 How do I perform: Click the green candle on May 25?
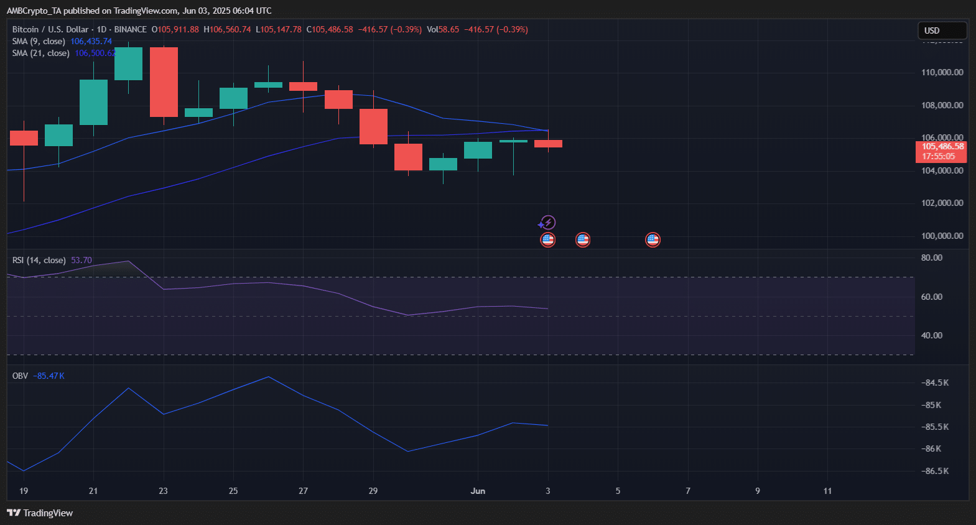[233, 98]
